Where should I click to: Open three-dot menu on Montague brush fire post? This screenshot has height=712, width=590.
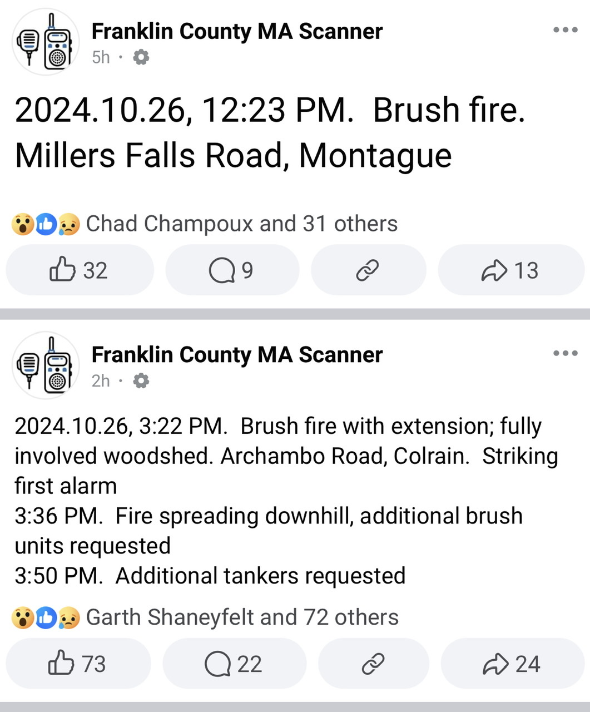click(x=566, y=30)
